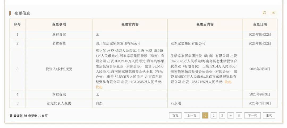Select 四川生活家家居集团有限公司 cell
The width and height of the screenshot is (287, 128).
click(x=130, y=43)
